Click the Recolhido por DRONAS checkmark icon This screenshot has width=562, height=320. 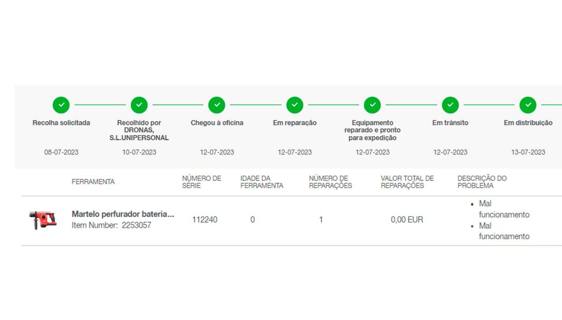pos(139,105)
